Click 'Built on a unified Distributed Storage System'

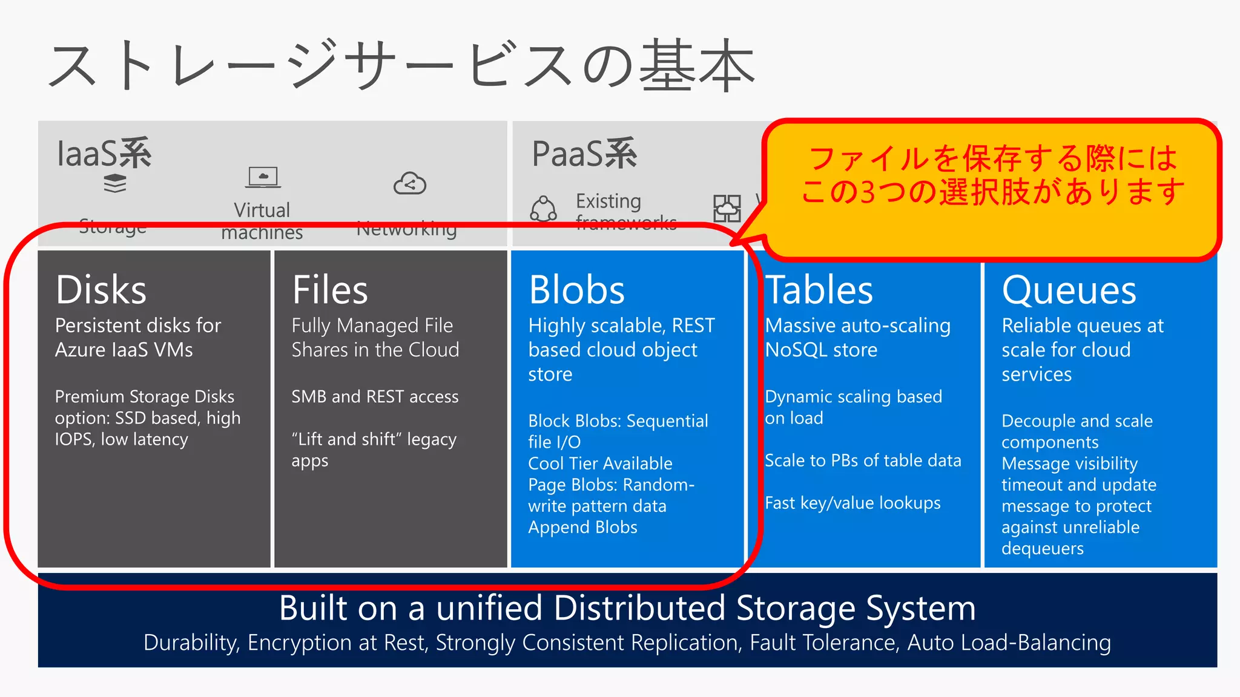(627, 607)
